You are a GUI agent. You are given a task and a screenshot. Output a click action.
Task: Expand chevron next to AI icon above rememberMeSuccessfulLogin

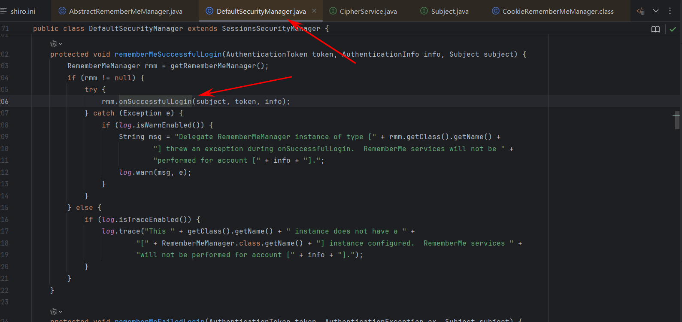pos(61,44)
